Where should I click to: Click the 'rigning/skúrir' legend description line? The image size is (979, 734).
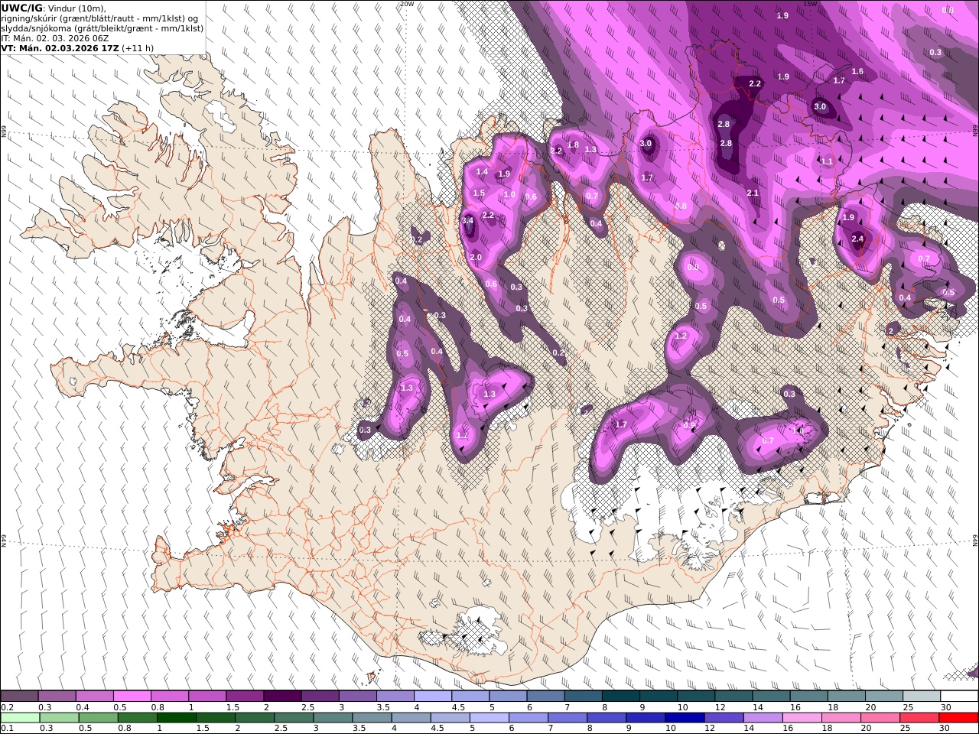[x=100, y=18]
